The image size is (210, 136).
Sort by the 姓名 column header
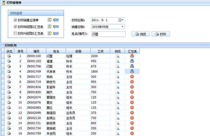click(x=56, y=51)
